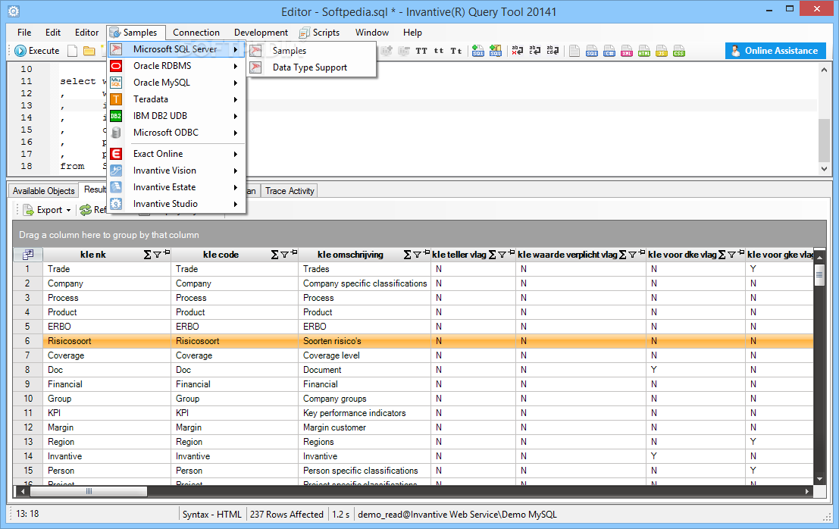Toggle the pin on kle code column
Screen dimensions: 839x529
coord(294,252)
